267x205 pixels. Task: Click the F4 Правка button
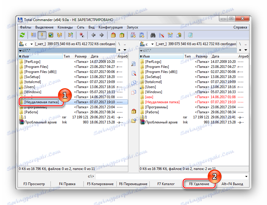tap(67, 184)
